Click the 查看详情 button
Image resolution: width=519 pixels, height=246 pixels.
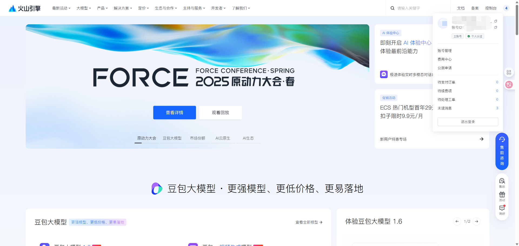174,112
